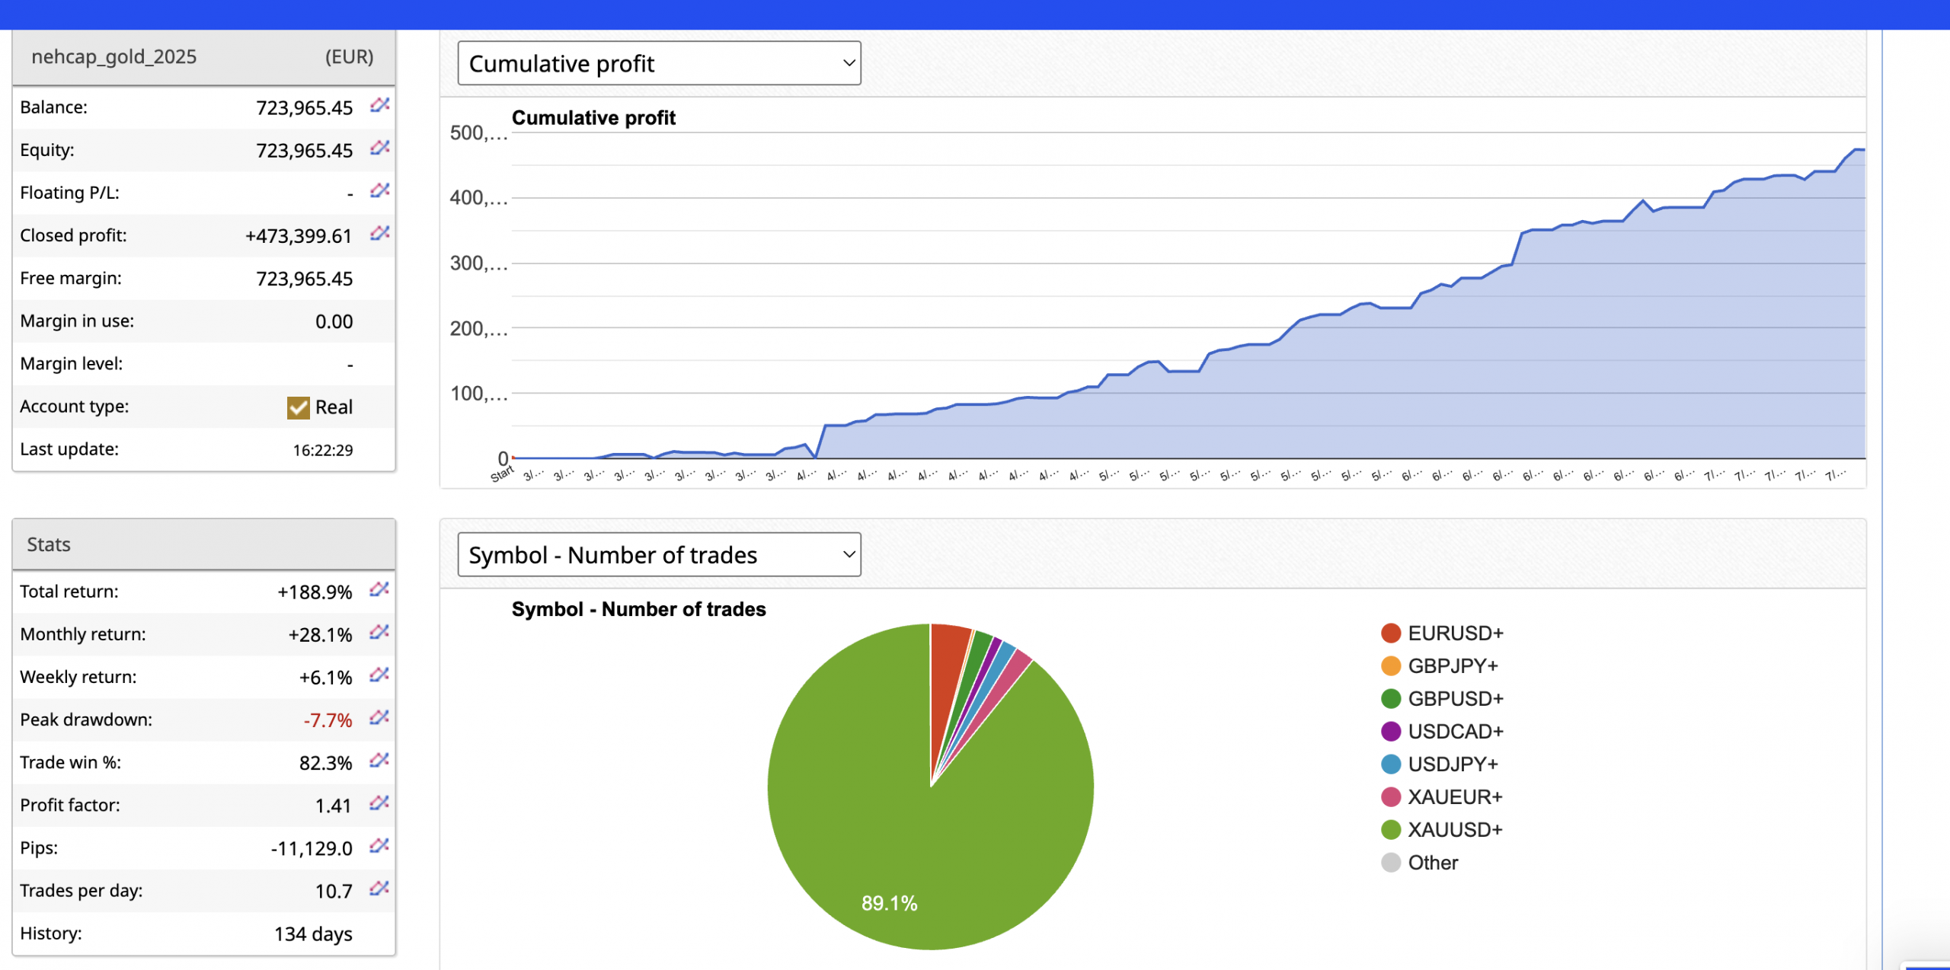Screen dimensions: 1950x970
Task: Open the Monthly return chart icon
Action: click(x=379, y=632)
